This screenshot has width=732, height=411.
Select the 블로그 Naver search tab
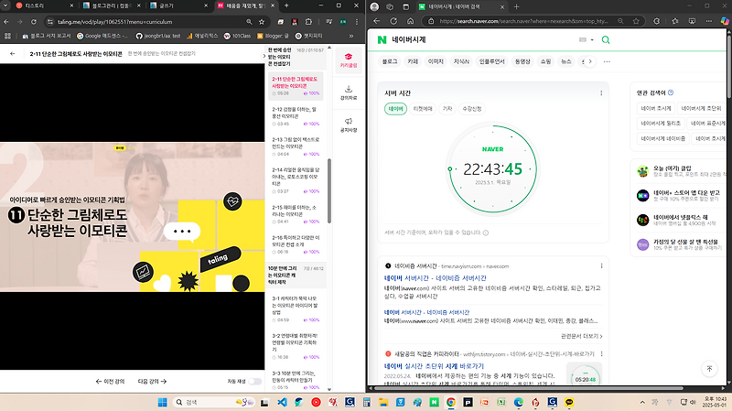[390, 61]
